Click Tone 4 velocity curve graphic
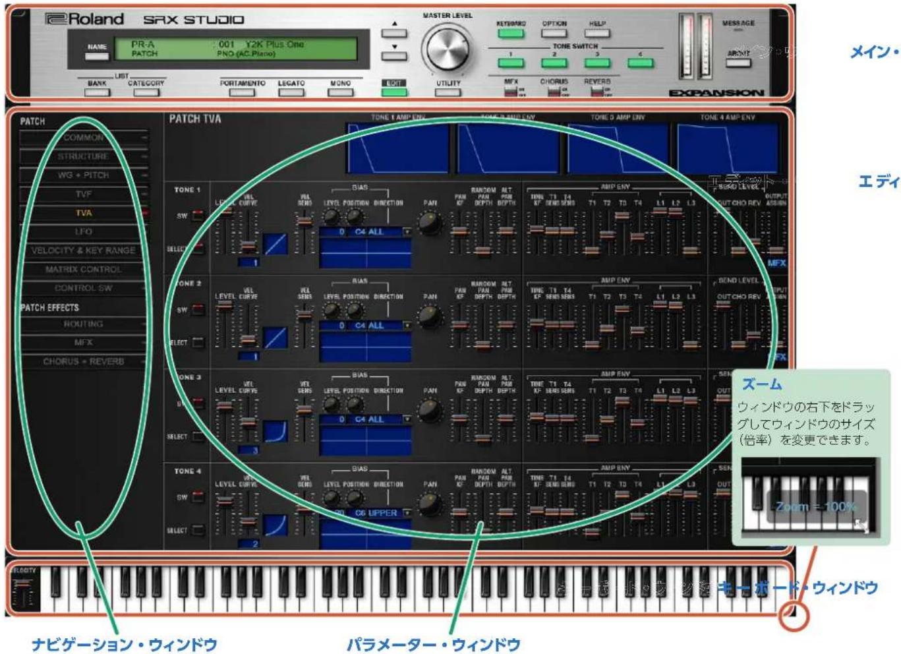This screenshot has height=654, width=901. 276,525
